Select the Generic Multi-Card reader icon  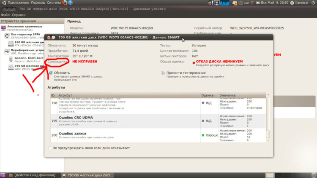tap(11, 59)
